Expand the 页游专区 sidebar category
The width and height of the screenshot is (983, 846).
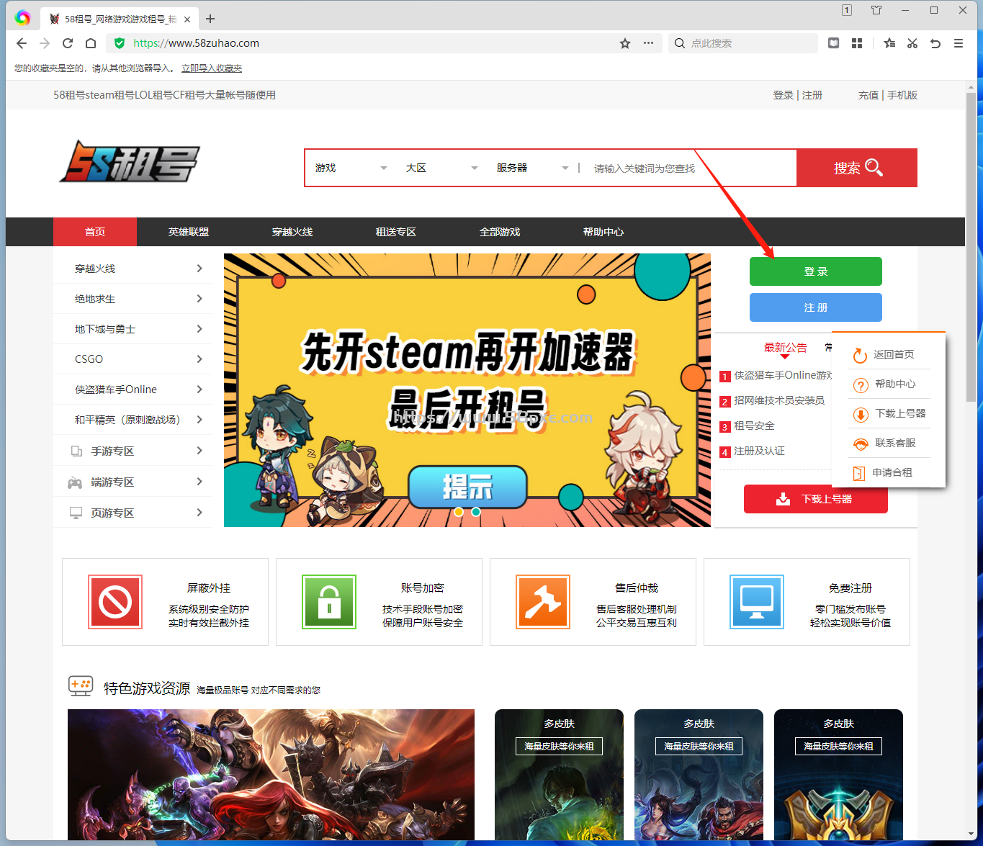coord(133,513)
